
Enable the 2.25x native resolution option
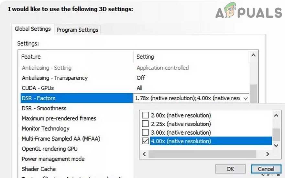pyautogui.click(x=145, y=124)
